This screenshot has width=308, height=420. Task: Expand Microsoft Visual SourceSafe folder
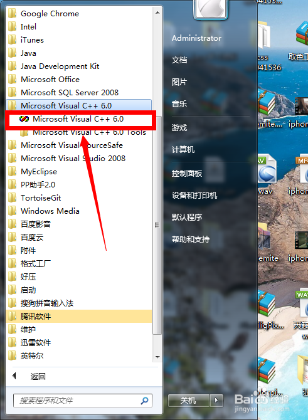pos(79,145)
